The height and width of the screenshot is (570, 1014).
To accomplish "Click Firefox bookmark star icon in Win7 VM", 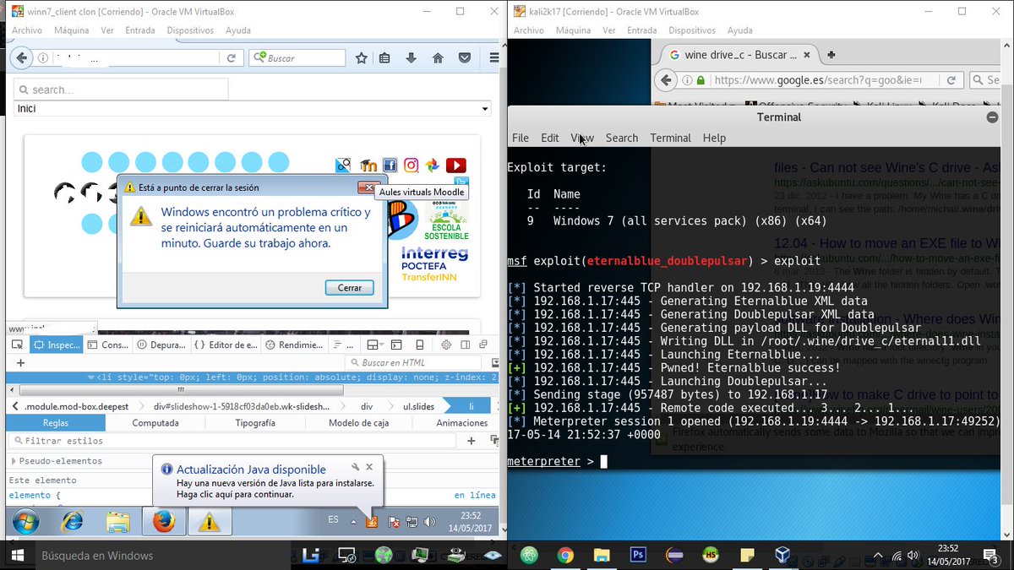I will click(x=362, y=58).
